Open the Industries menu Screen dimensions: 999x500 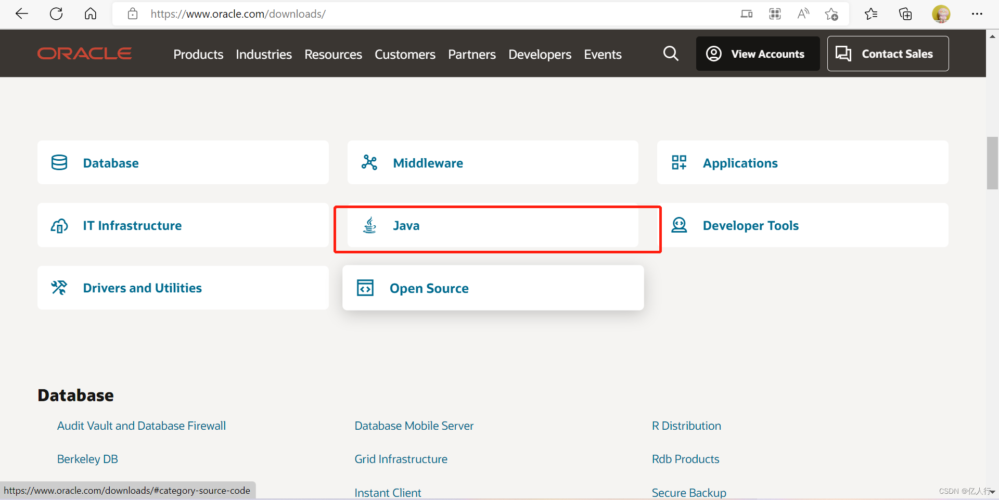click(x=264, y=54)
